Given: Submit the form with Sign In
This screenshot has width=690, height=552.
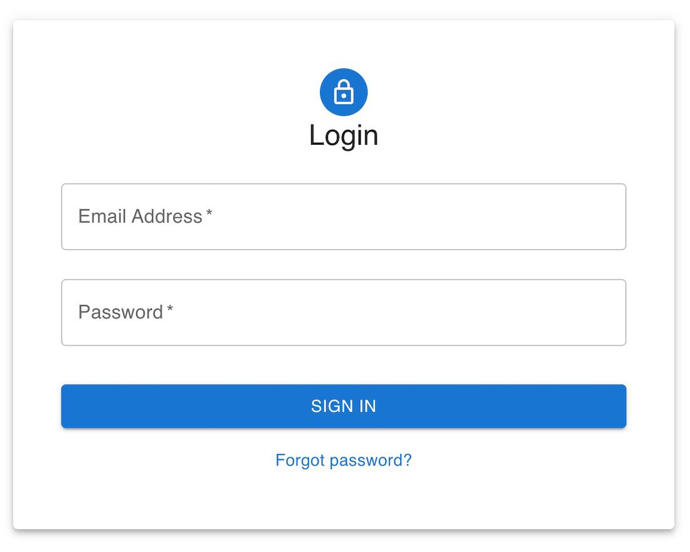Looking at the screenshot, I should coord(344,406).
